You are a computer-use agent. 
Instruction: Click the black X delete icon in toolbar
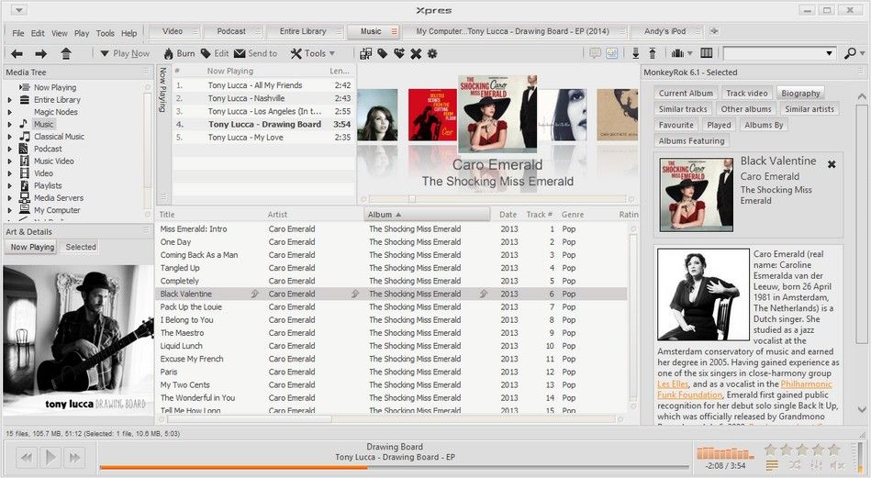click(416, 54)
